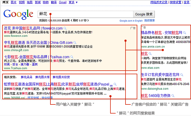Click magnifier icon after 5460给力特供 ad
Image resolution: width=191 pixels, height=116 pixels.
tap(173, 96)
